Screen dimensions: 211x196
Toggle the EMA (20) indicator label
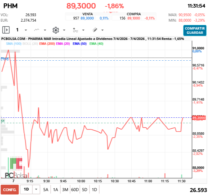click(x=63, y=44)
